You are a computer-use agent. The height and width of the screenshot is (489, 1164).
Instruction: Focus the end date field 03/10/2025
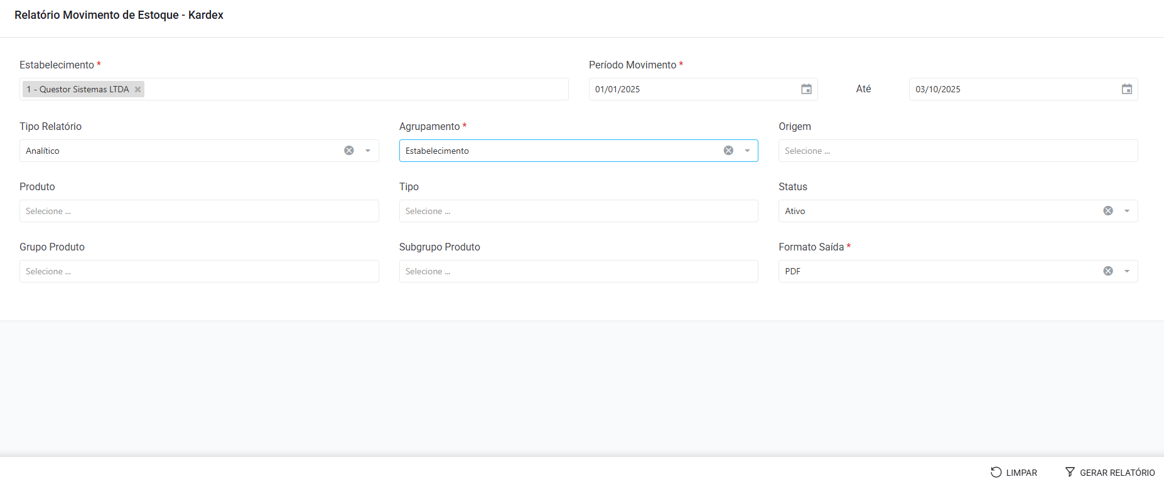[1011, 89]
